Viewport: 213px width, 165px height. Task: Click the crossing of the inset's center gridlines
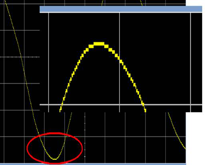(x=119, y=105)
